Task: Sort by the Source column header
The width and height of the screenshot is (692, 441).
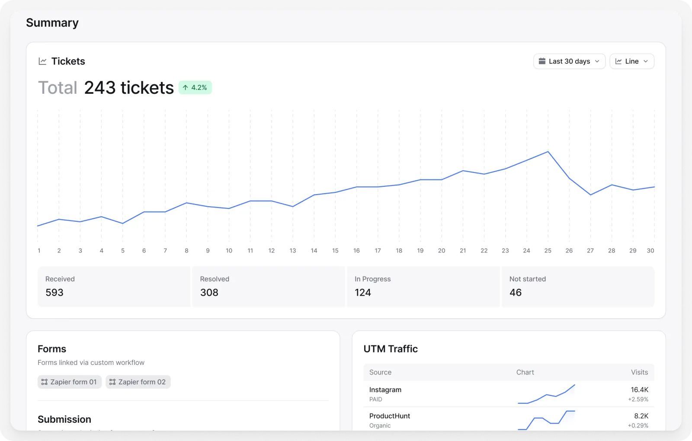Action: 380,372
